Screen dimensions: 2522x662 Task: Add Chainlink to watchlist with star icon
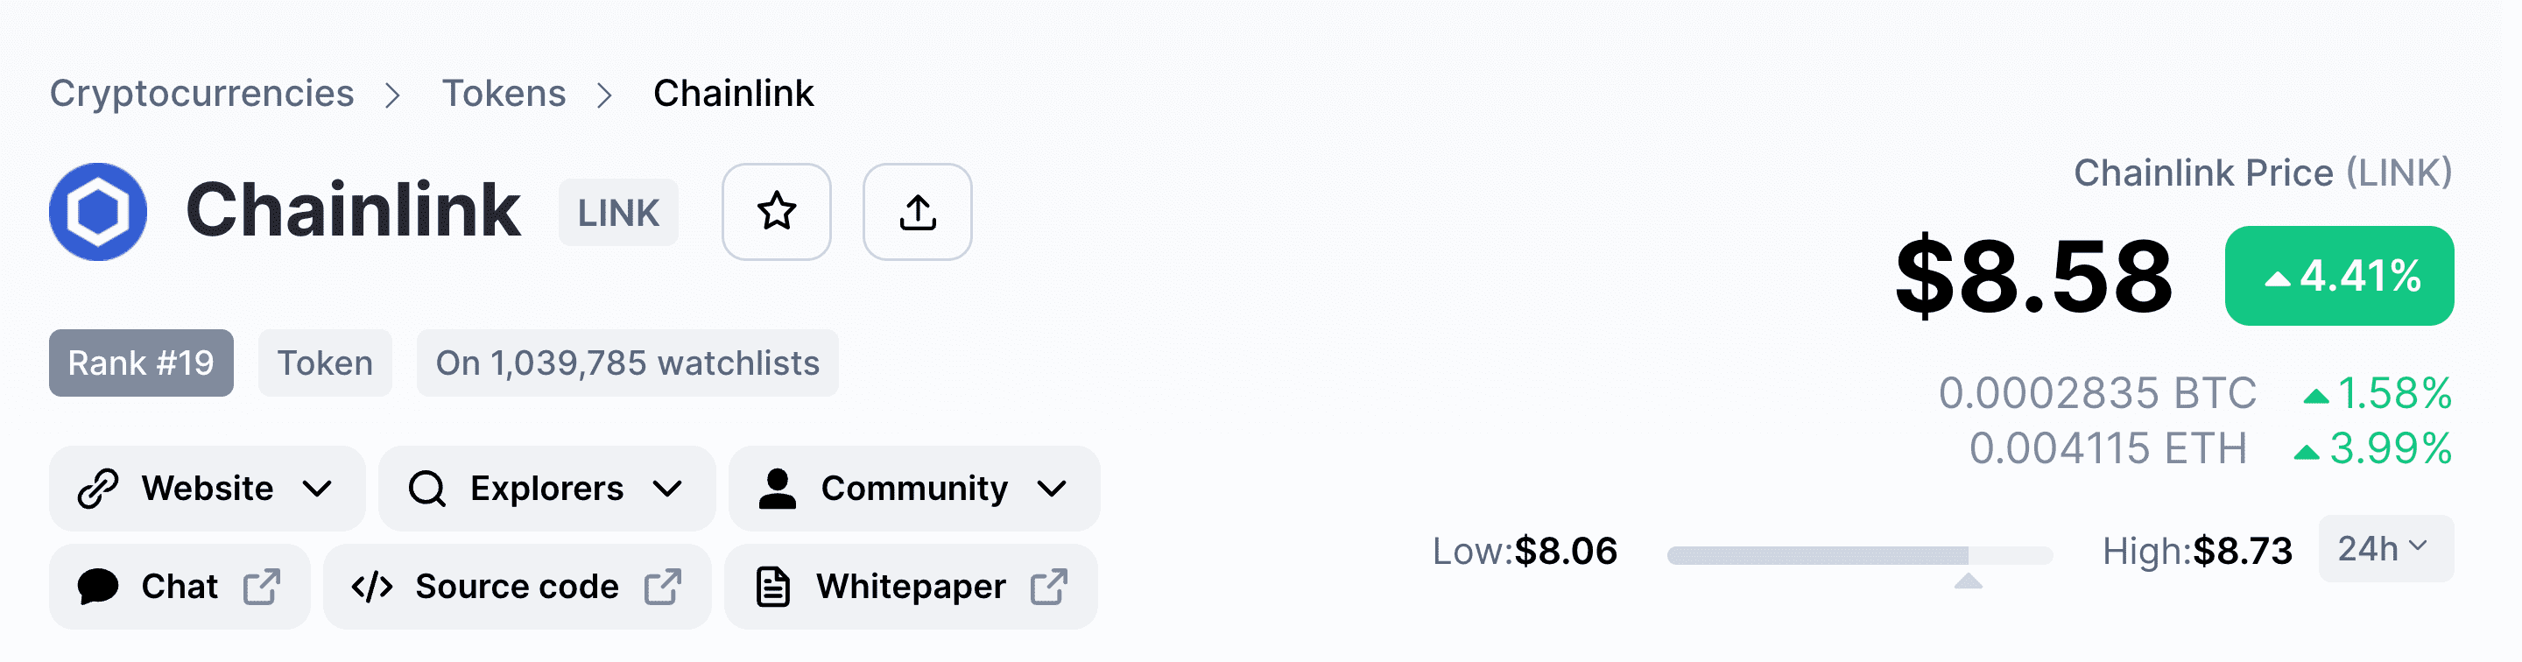(777, 212)
